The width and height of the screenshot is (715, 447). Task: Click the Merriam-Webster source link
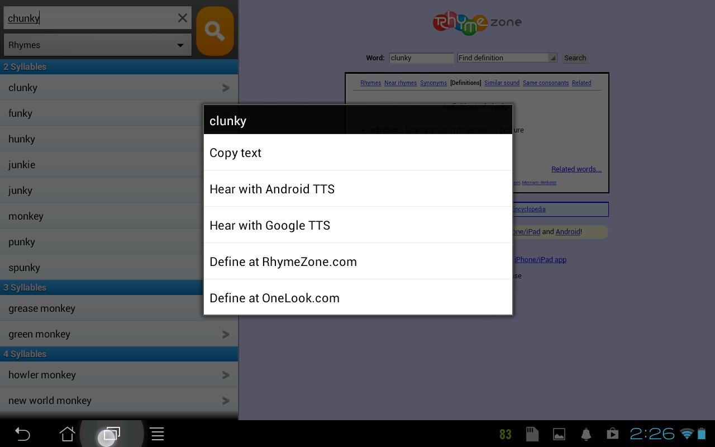pos(539,183)
